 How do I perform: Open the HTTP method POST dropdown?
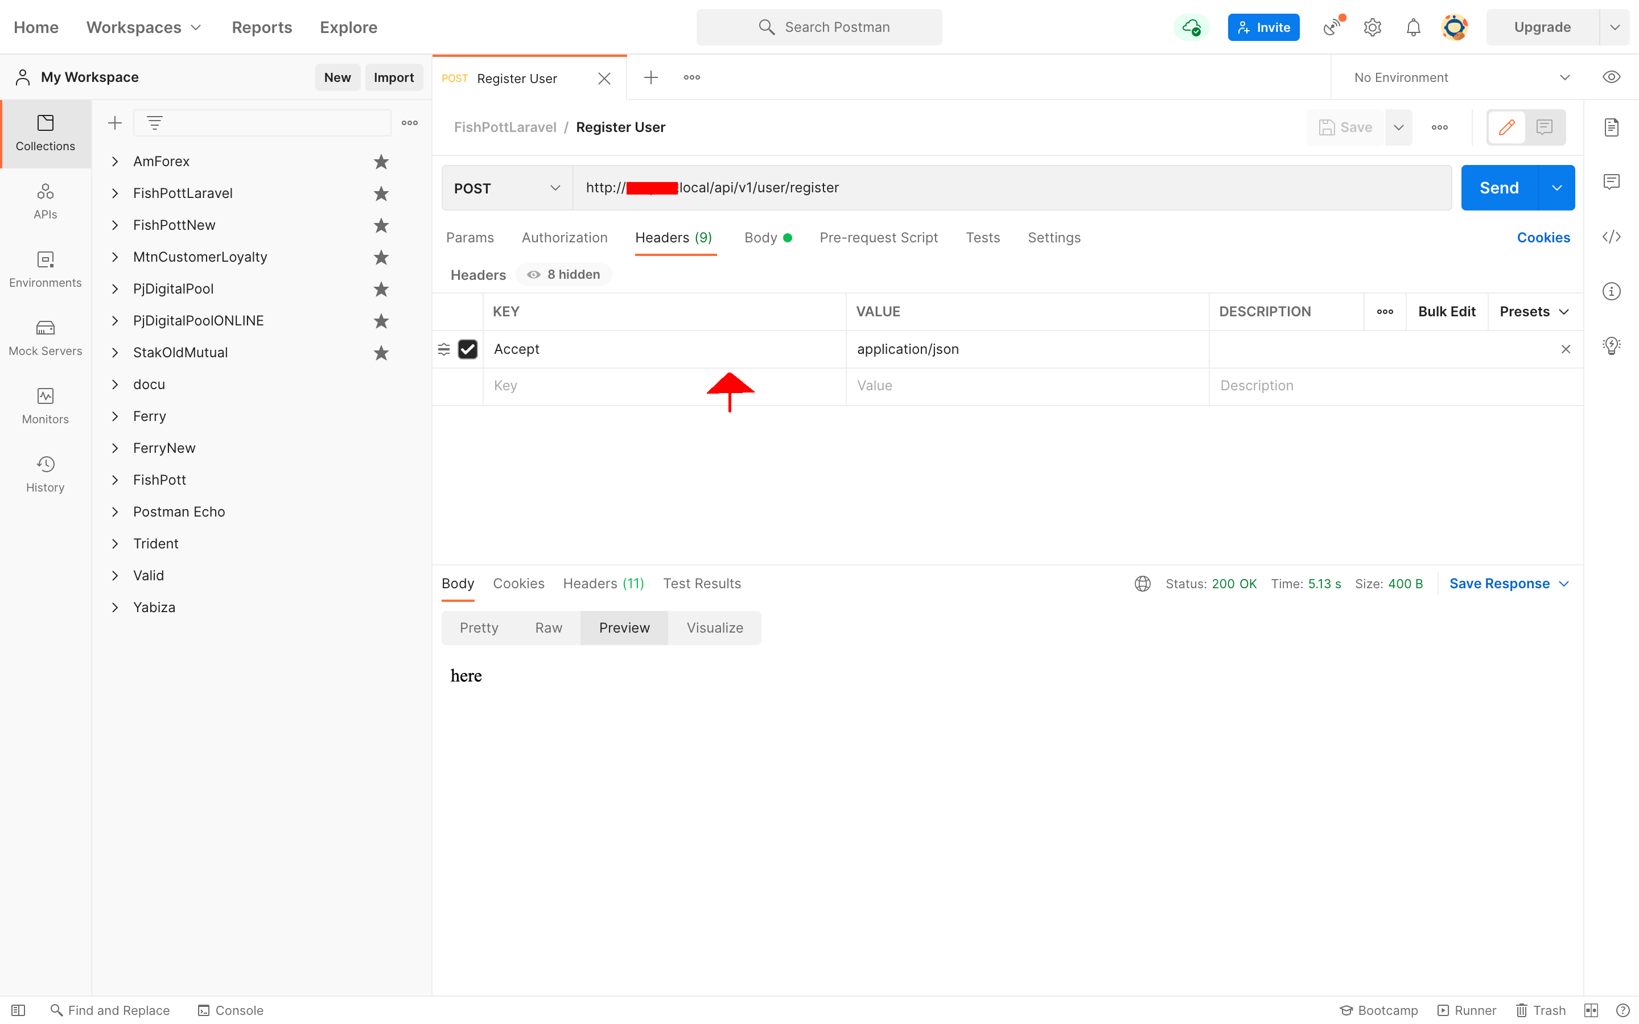[x=507, y=188]
